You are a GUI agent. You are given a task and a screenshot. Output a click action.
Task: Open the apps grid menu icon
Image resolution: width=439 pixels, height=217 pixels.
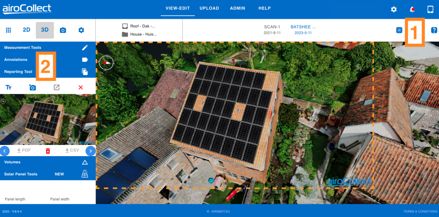pos(8,30)
